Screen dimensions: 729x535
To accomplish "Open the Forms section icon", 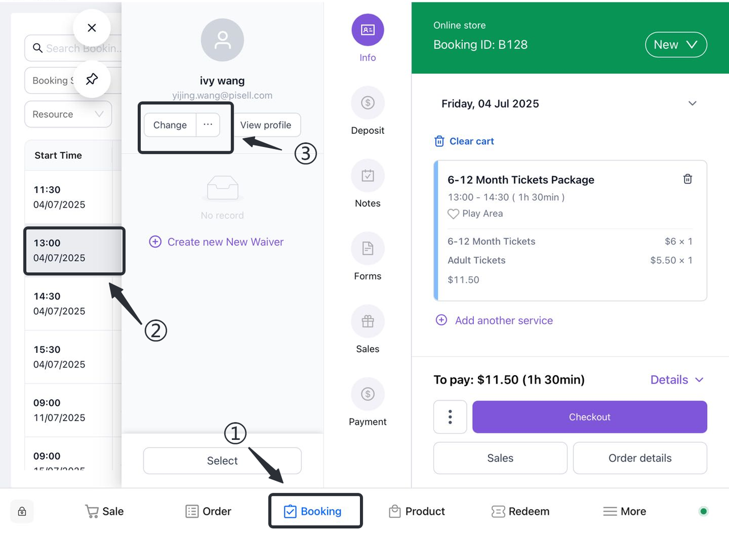I will click(x=368, y=249).
